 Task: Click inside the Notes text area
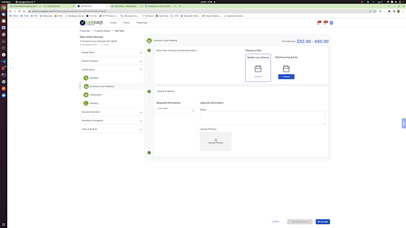tap(262, 118)
